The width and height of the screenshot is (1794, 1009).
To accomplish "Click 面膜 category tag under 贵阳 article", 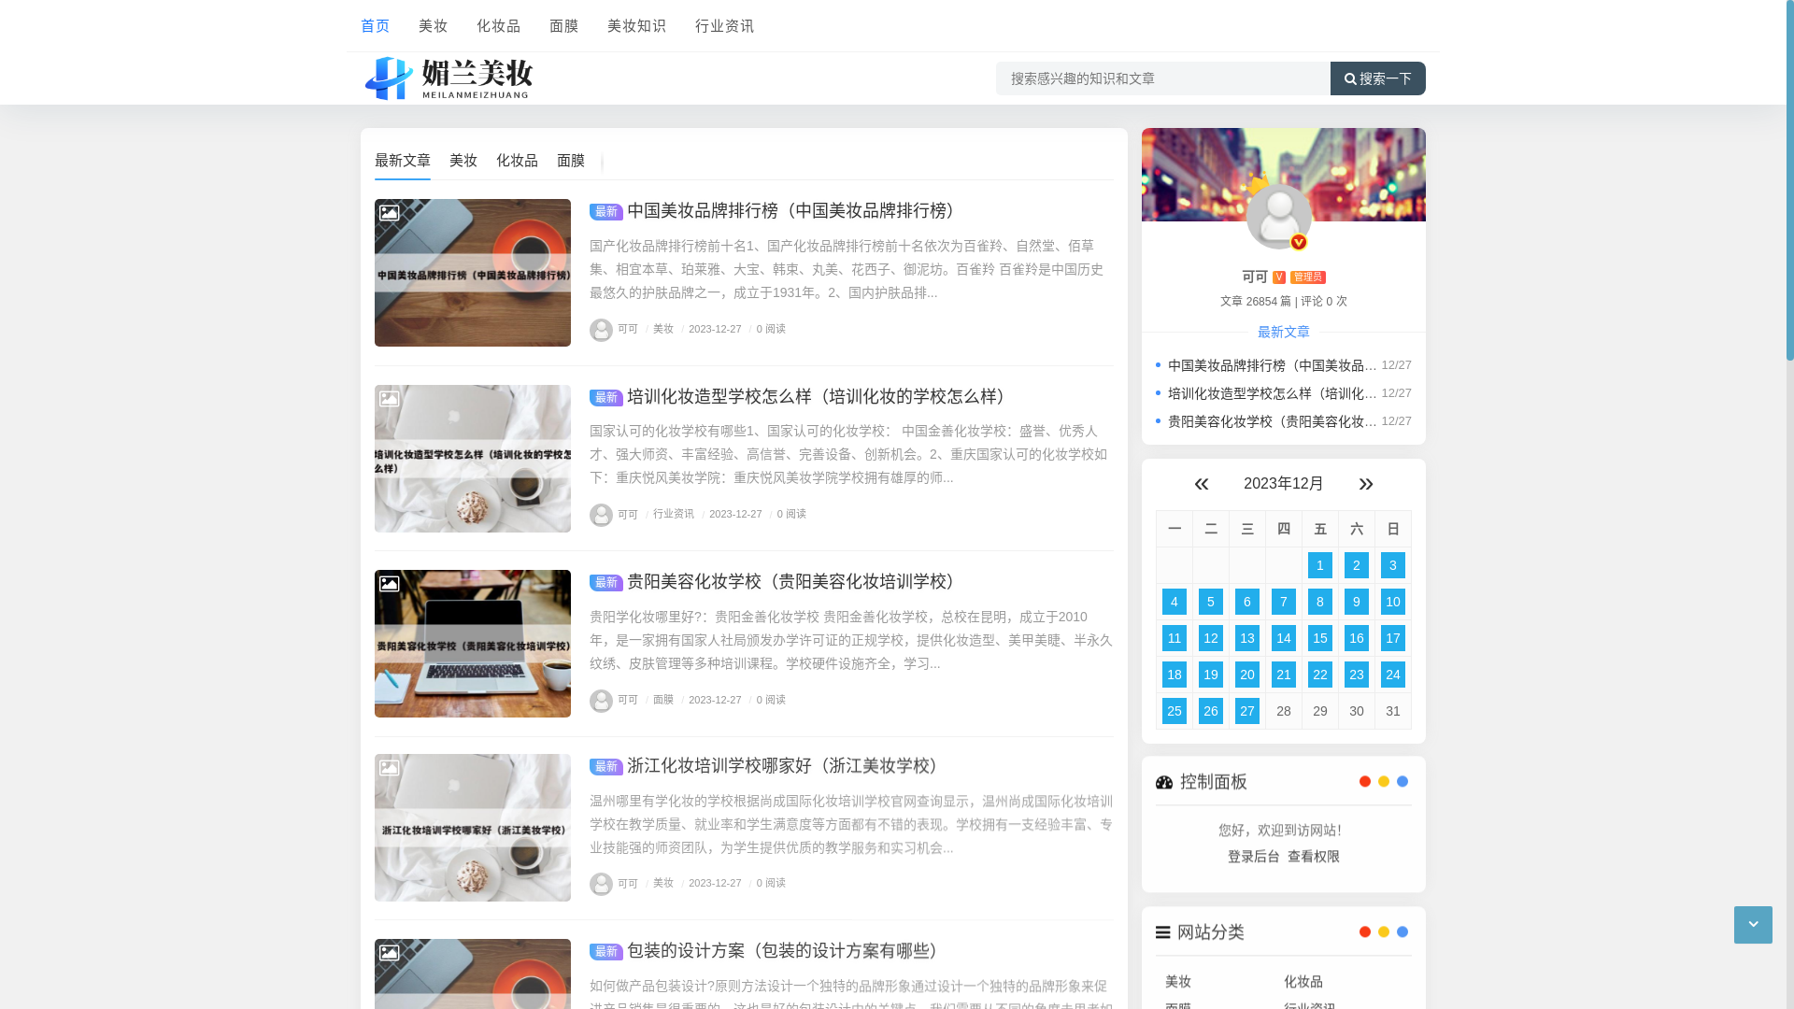I will (x=663, y=700).
